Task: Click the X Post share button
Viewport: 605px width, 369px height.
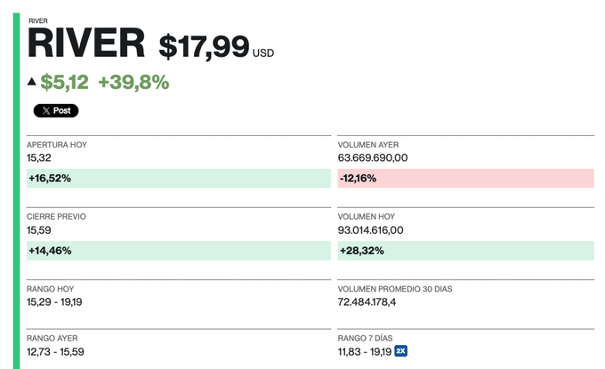Action: (x=56, y=111)
